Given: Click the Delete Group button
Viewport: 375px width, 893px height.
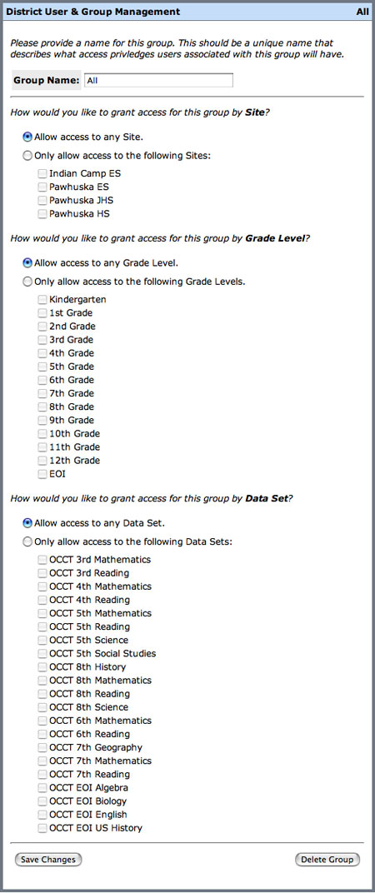Looking at the screenshot, I should tap(327, 860).
